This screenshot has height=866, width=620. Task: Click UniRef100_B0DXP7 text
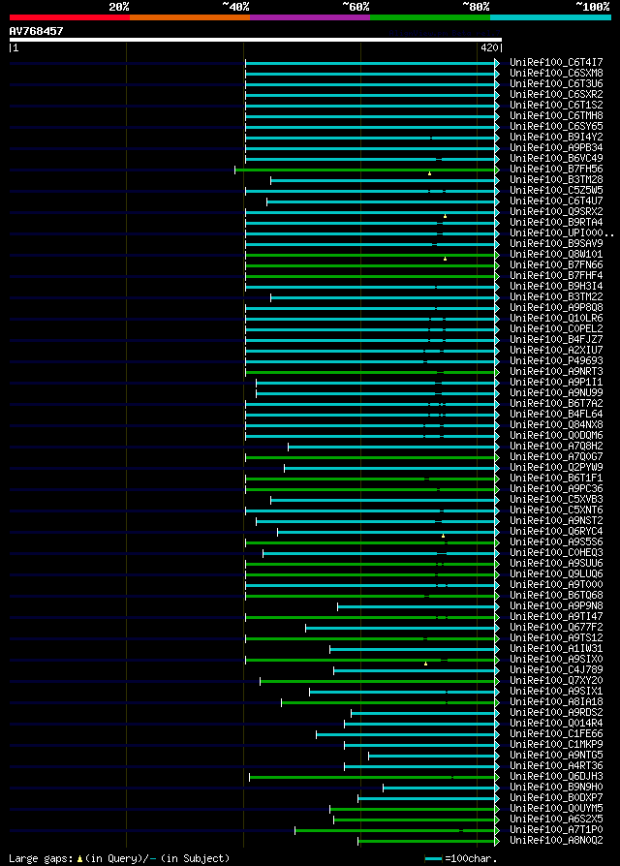(556, 797)
